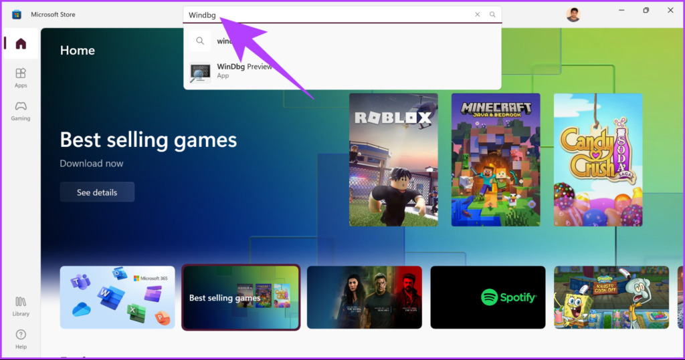Click the WinDbg Preview app icon

point(200,72)
